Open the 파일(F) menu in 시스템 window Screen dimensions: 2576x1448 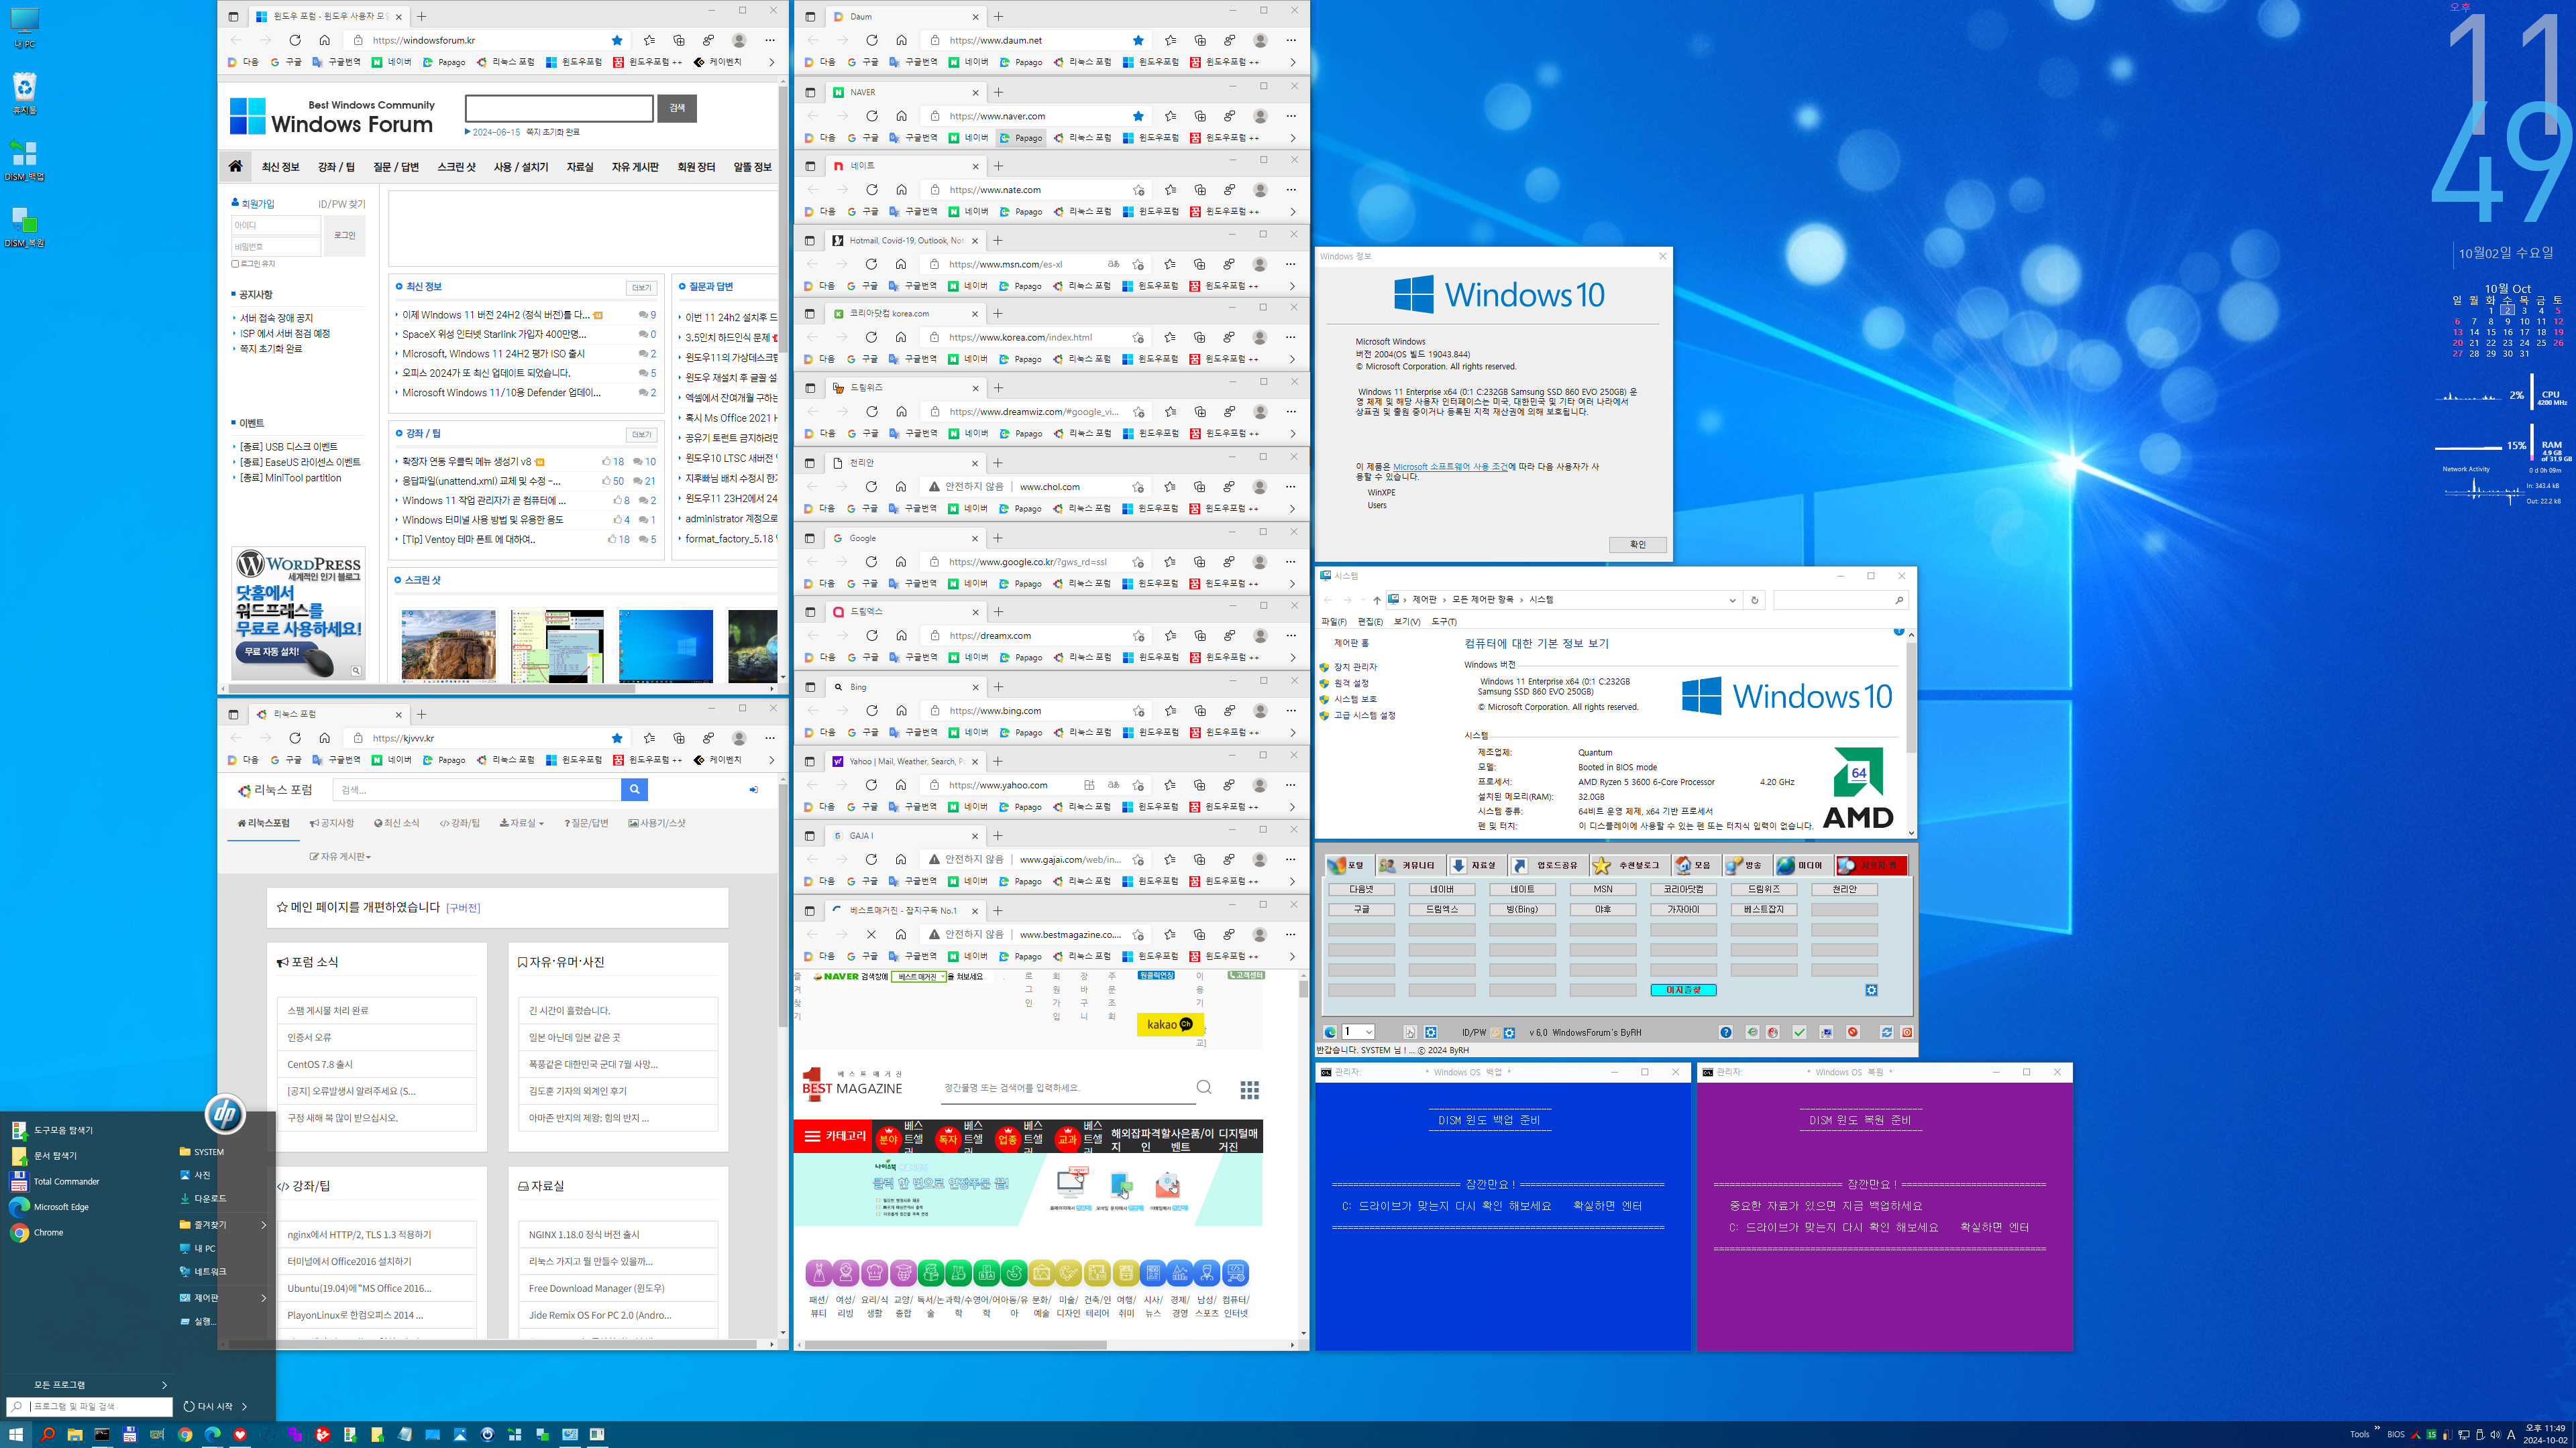pos(1334,621)
